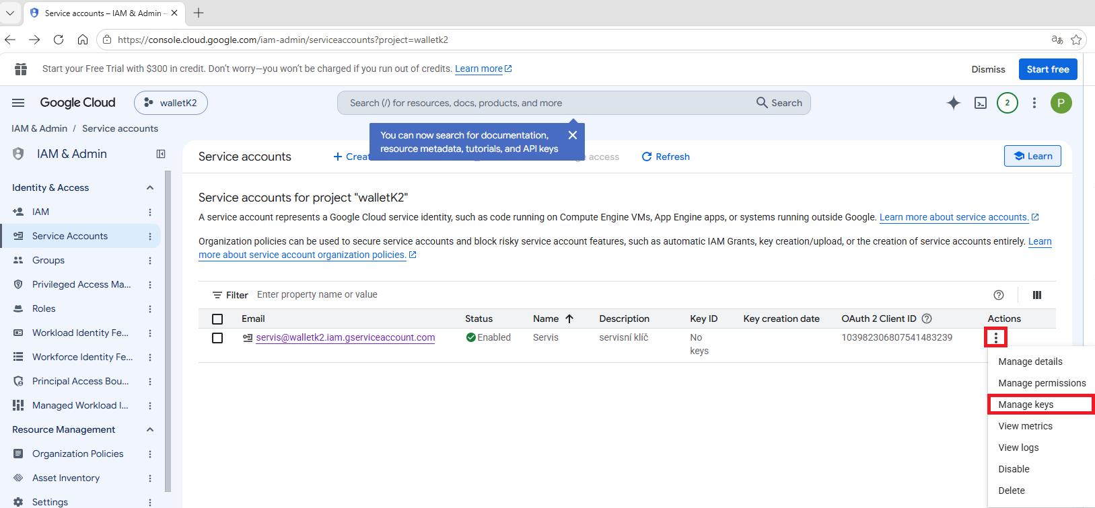Screen dimensions: 1095x508
Task: Collapse the Resource Management section
Action: pyautogui.click(x=150, y=429)
